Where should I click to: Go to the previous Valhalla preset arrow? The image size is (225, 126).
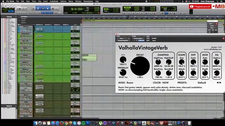coord(218,83)
